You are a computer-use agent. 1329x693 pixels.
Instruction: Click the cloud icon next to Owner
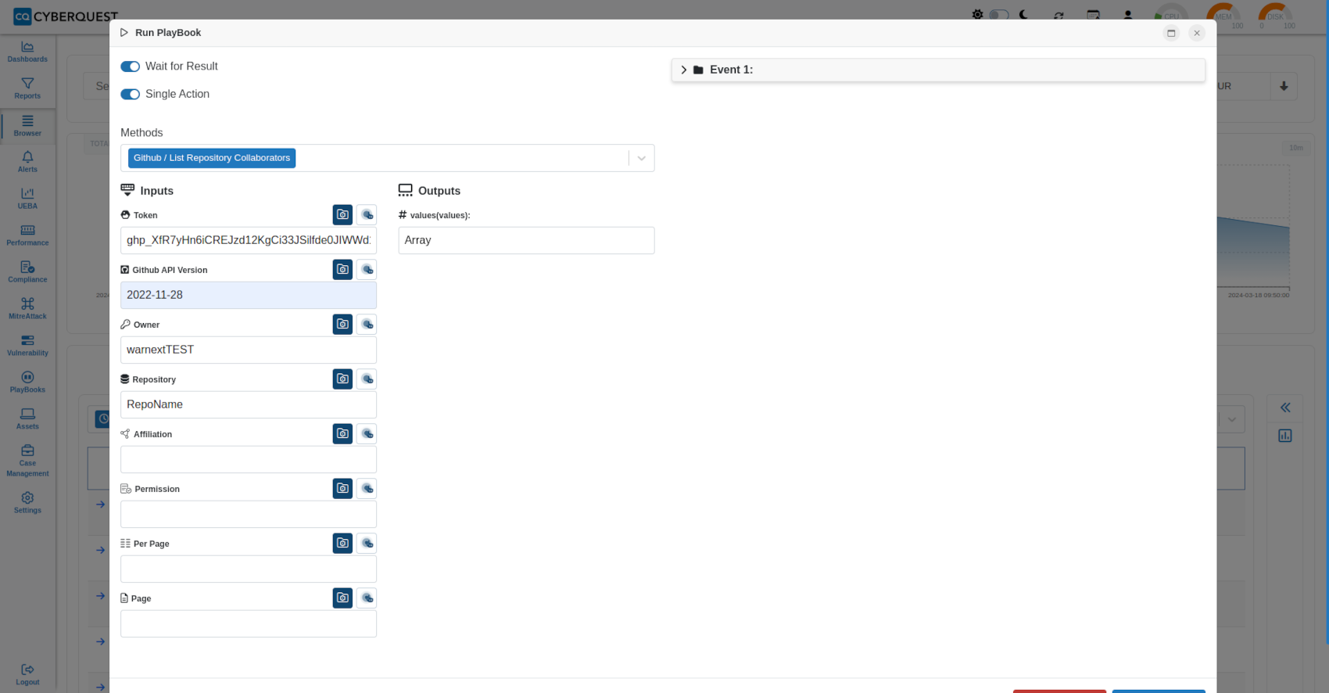click(367, 324)
